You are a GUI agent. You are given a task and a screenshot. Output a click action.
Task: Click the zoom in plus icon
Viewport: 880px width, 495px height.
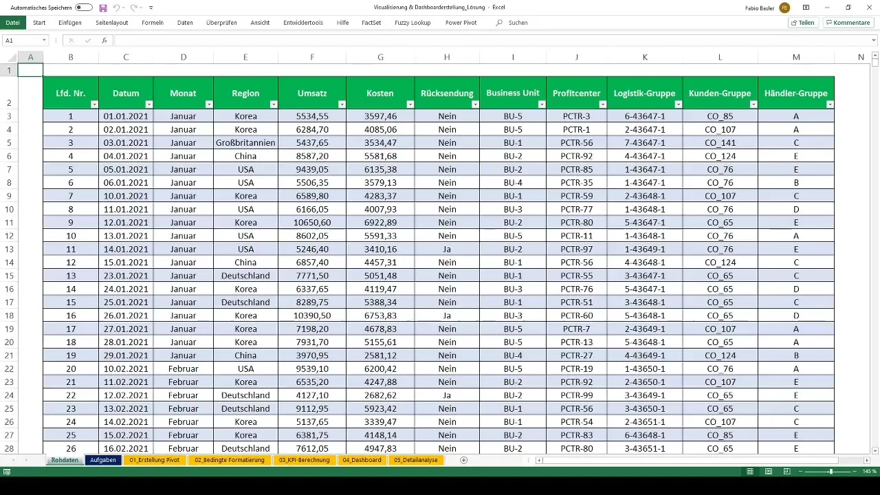856,472
